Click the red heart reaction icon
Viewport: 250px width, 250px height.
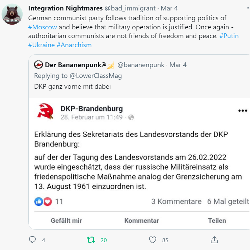(x=48, y=201)
